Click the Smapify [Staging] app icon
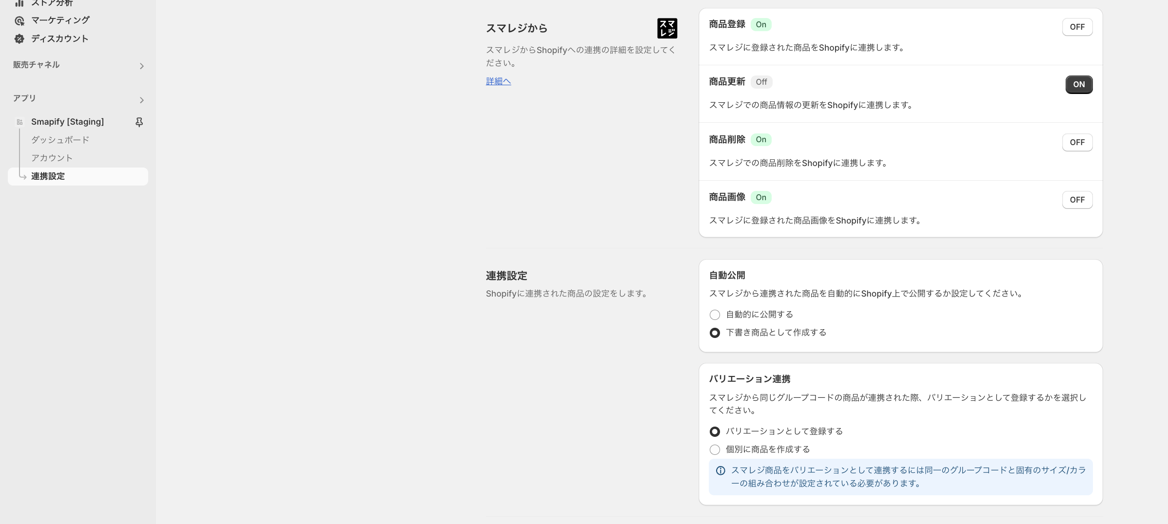 [19, 122]
